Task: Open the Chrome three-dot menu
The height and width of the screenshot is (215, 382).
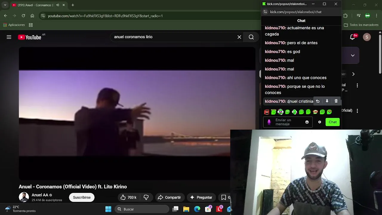Action: pos(377,16)
